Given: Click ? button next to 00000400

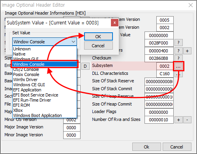Looking at the screenshot, I should click(x=178, y=51).
